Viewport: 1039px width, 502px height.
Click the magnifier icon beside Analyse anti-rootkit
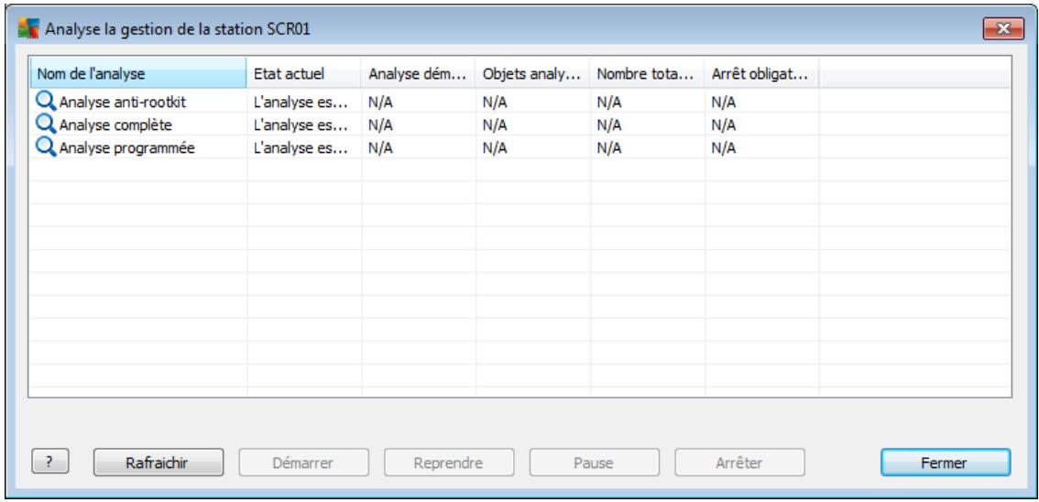point(46,102)
